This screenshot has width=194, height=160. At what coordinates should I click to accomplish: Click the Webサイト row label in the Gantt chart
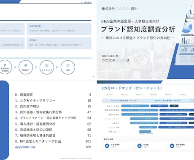tap(113, 106)
